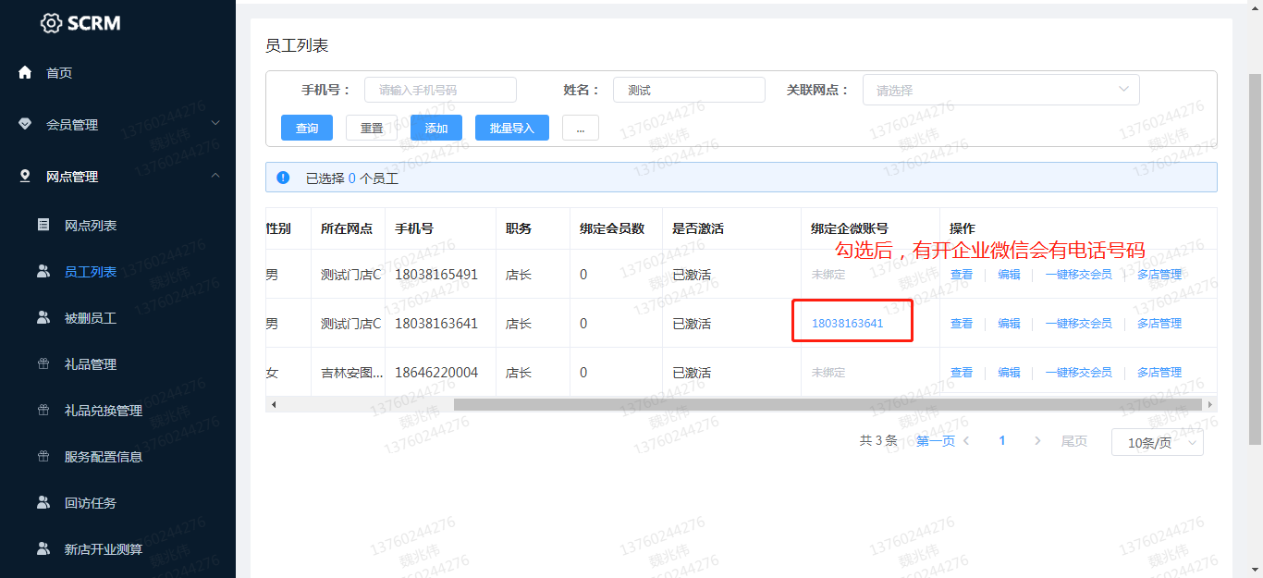Click 多店管理 for employee 18038165491
This screenshot has width=1263, height=578.
1159,275
